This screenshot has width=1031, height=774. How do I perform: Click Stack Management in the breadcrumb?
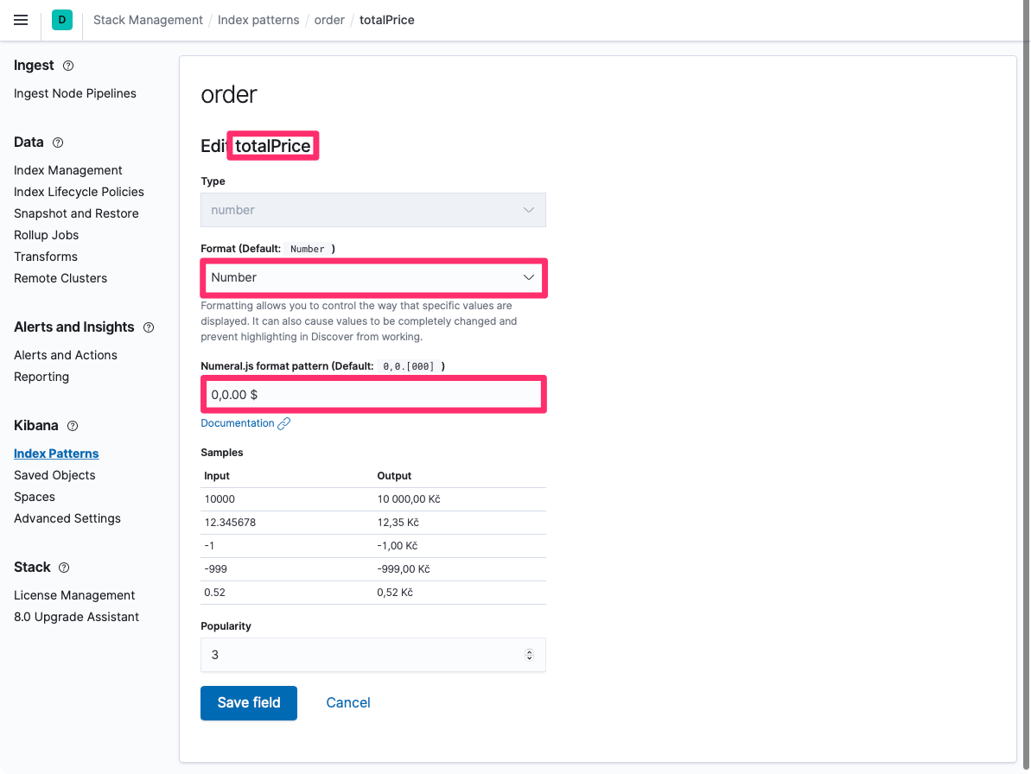tap(148, 20)
